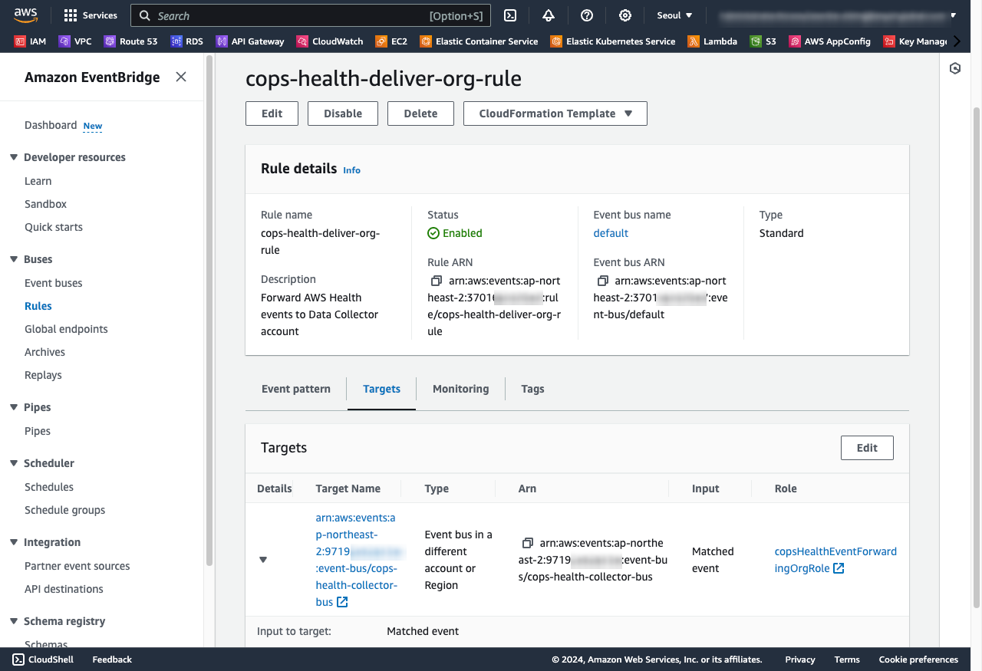Copy the Event bus ARN

click(x=602, y=281)
